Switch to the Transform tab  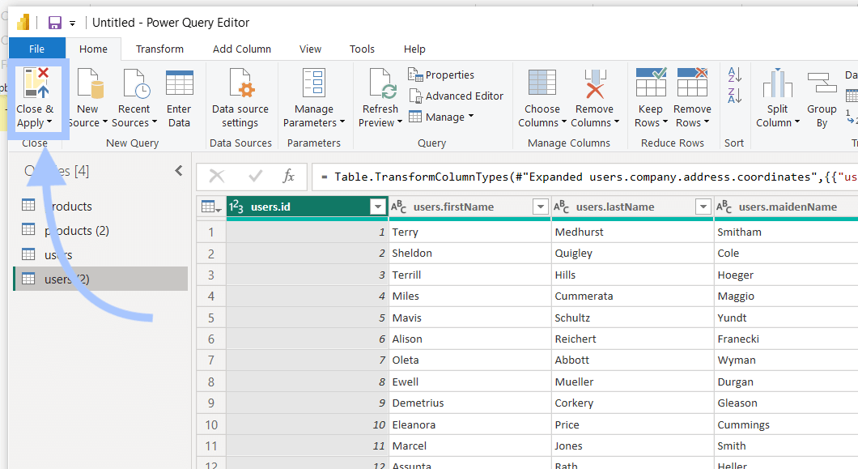coord(159,49)
